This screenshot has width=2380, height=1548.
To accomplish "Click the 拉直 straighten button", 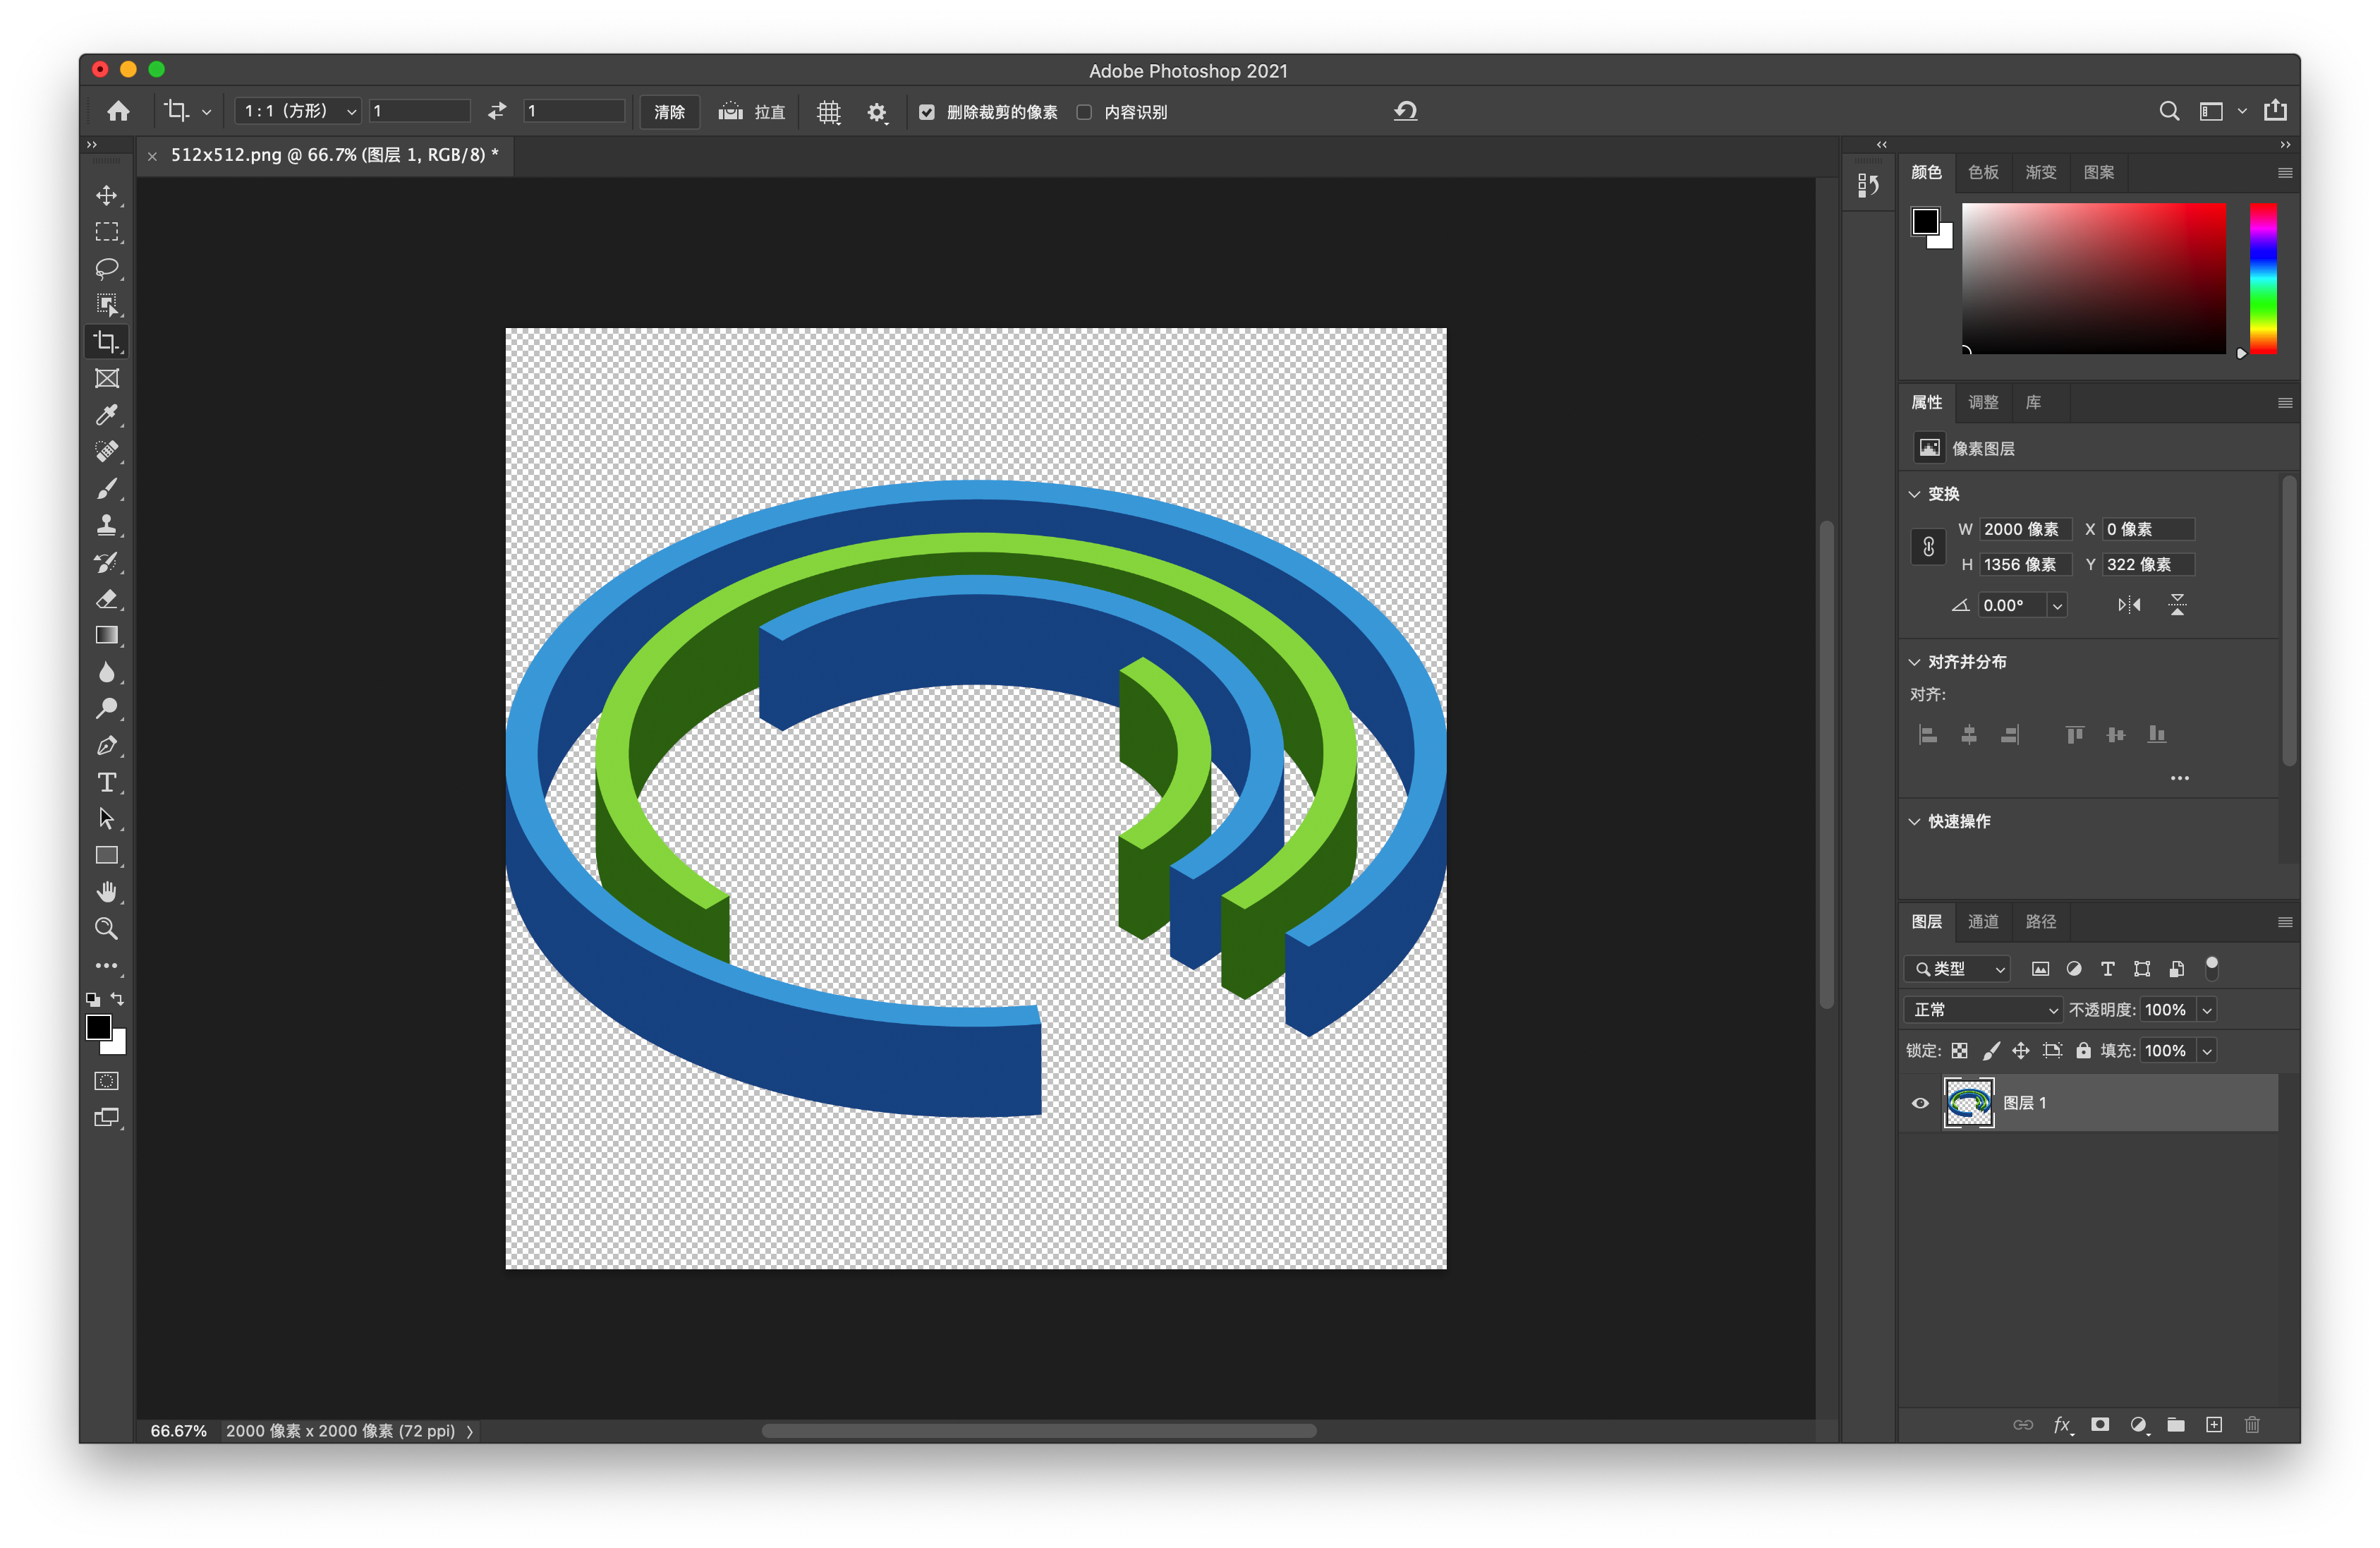I will pos(752,112).
